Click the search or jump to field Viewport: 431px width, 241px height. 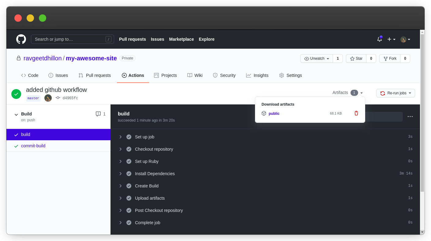pyautogui.click(x=72, y=39)
